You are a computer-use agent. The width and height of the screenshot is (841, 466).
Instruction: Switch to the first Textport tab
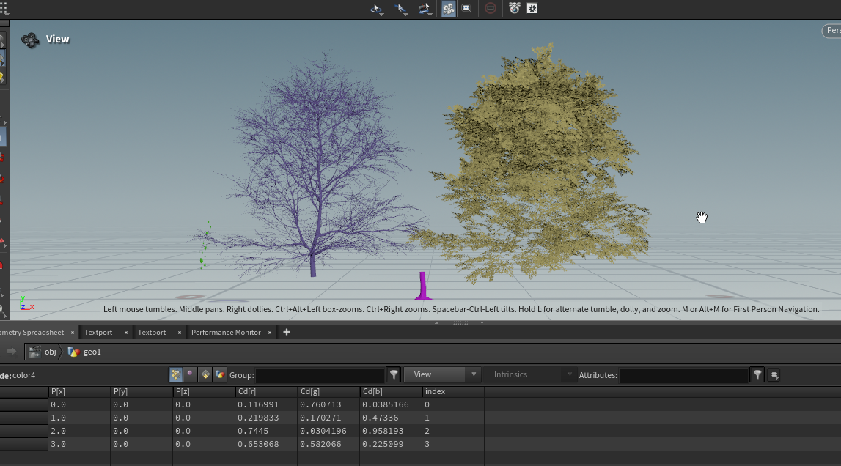98,333
